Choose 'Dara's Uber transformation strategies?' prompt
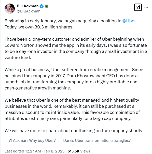Screen dimensions: 152x154 point(97,141)
